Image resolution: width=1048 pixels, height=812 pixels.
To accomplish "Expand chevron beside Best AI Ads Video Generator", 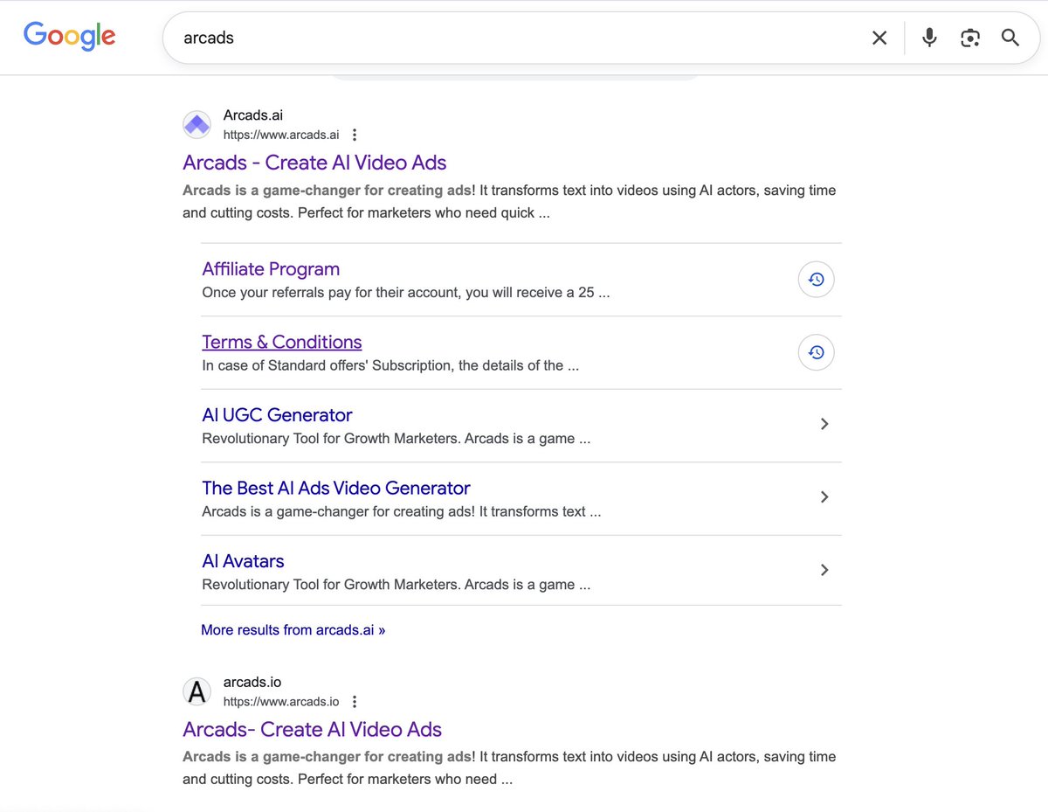I will pyautogui.click(x=824, y=496).
